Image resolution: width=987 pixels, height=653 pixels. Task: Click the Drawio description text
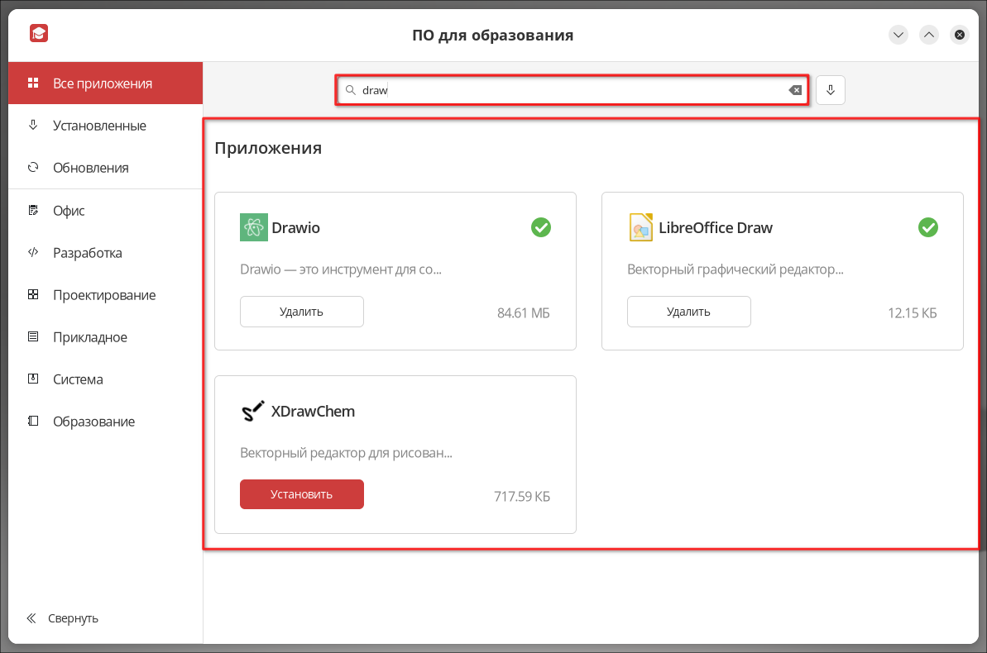click(341, 269)
